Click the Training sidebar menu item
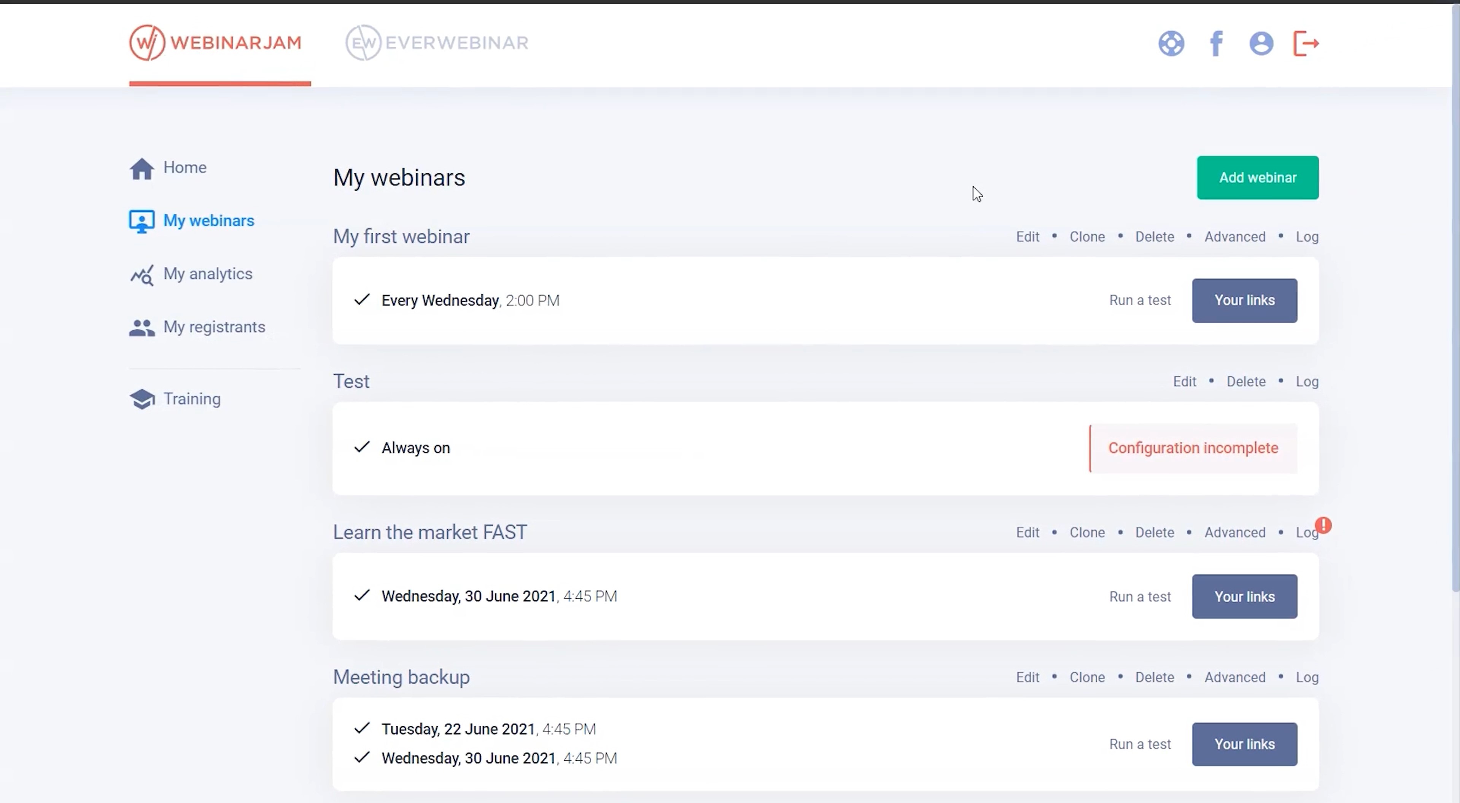The height and width of the screenshot is (803, 1460). tap(192, 398)
